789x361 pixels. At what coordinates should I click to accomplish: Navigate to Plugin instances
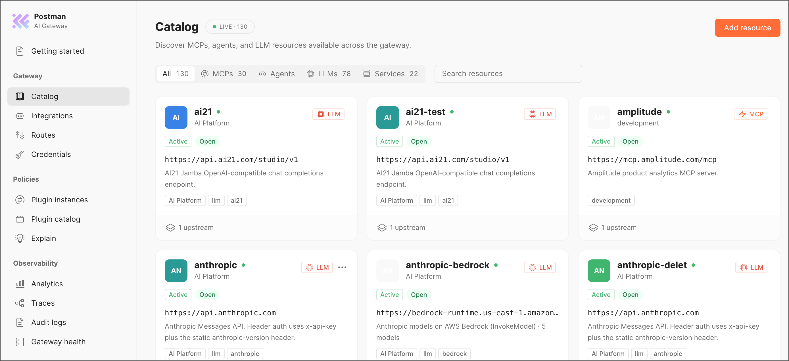tap(68, 200)
